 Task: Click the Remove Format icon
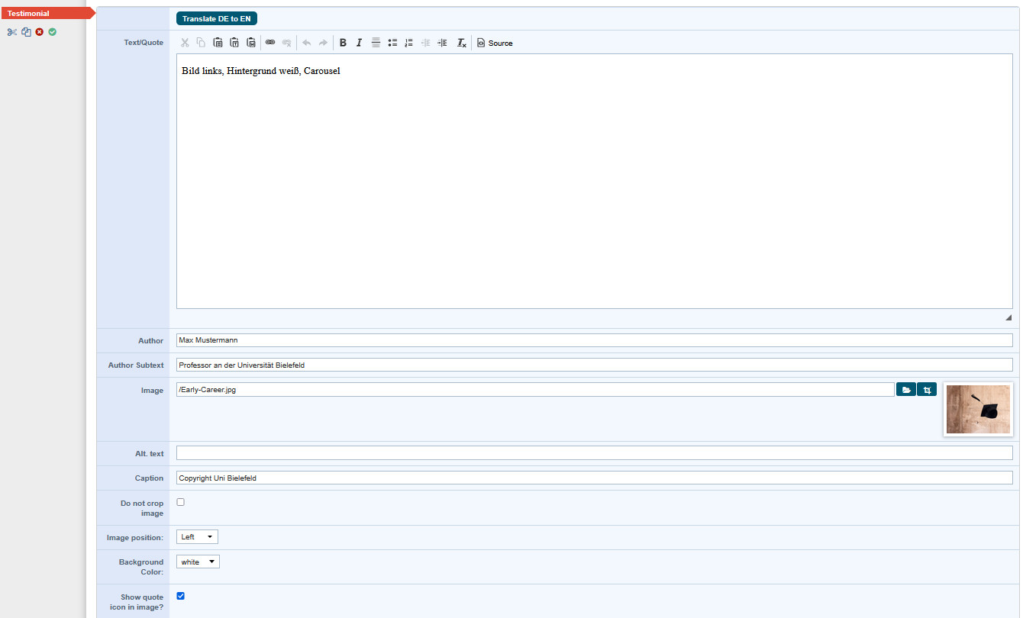point(461,43)
